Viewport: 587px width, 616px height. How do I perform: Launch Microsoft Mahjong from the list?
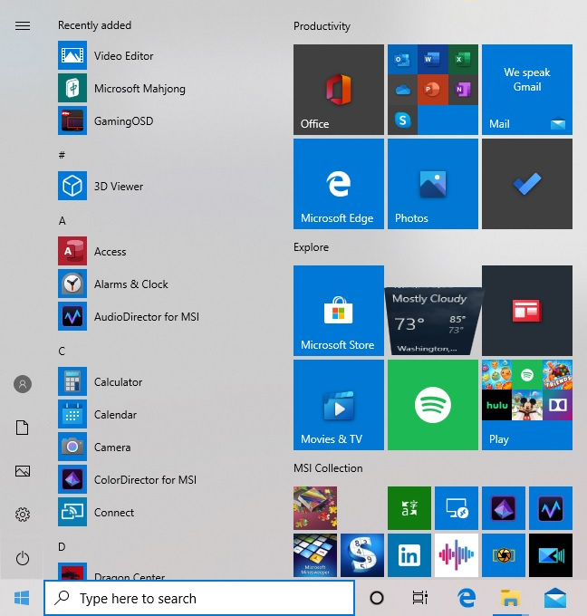[x=139, y=89]
